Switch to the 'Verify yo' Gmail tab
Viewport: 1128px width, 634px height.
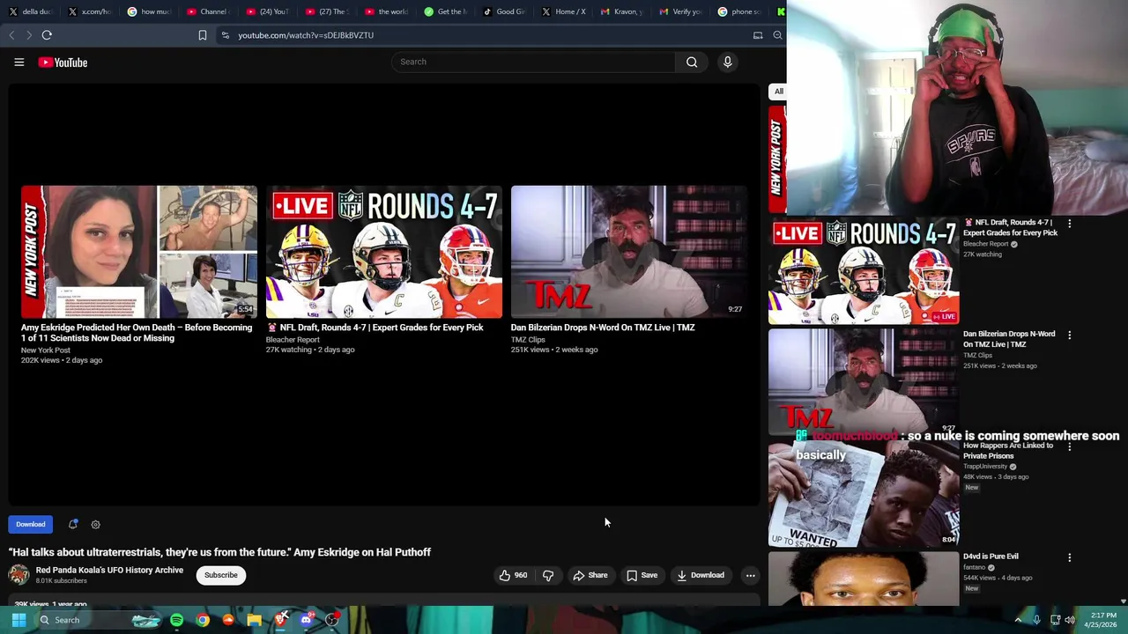point(682,11)
